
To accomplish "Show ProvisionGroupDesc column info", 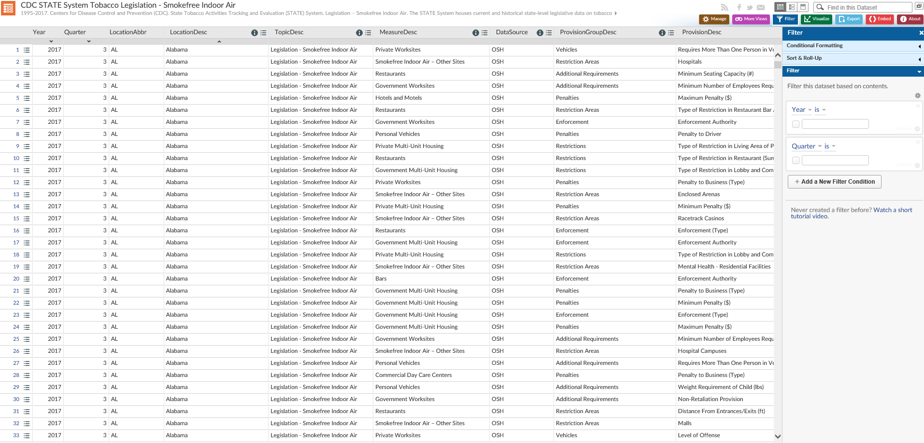I will [662, 33].
